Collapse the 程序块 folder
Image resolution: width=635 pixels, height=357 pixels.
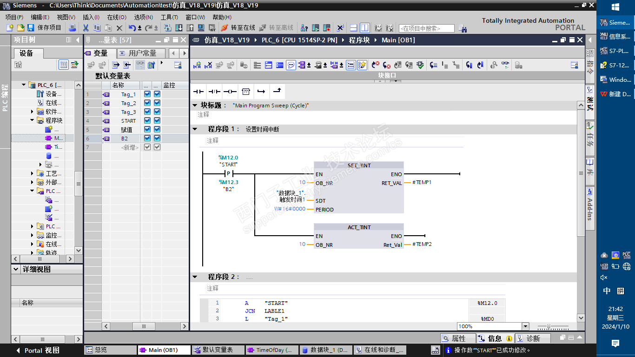(x=33, y=120)
